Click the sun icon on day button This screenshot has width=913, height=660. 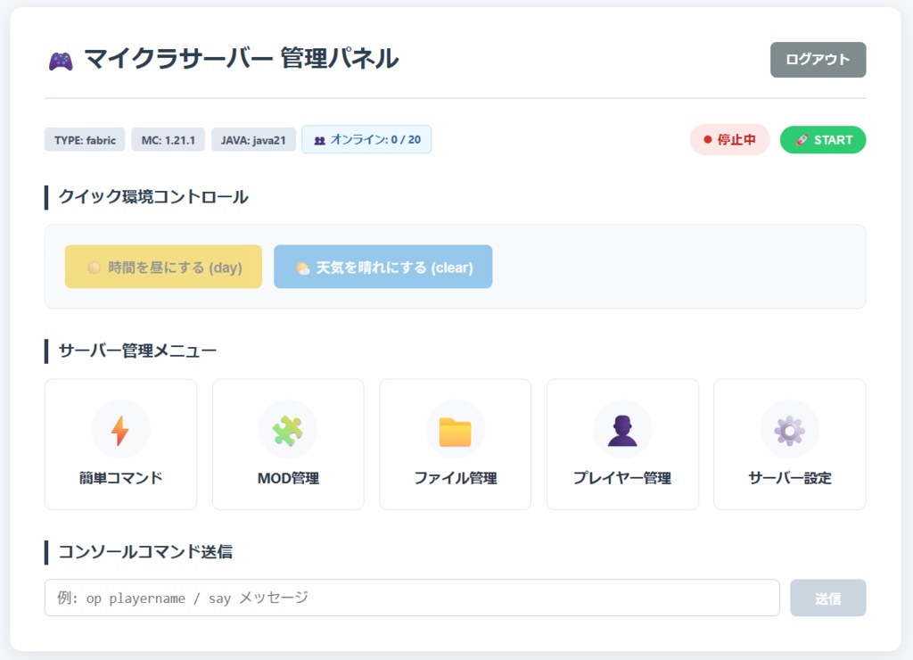[94, 268]
